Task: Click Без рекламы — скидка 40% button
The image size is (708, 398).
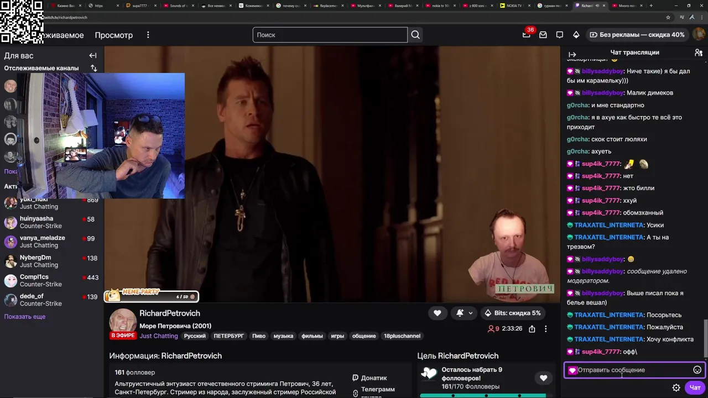Action: click(637, 35)
